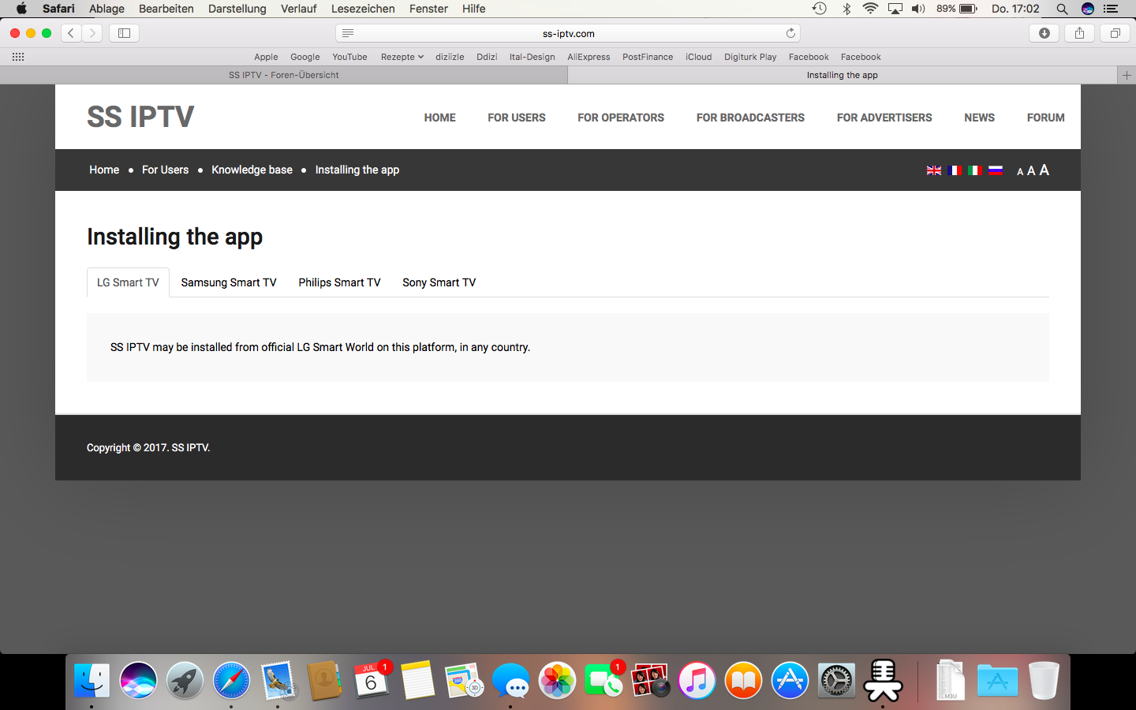This screenshot has width=1136, height=710.
Task: Follow For Users breadcrumb link
Action: 165,170
